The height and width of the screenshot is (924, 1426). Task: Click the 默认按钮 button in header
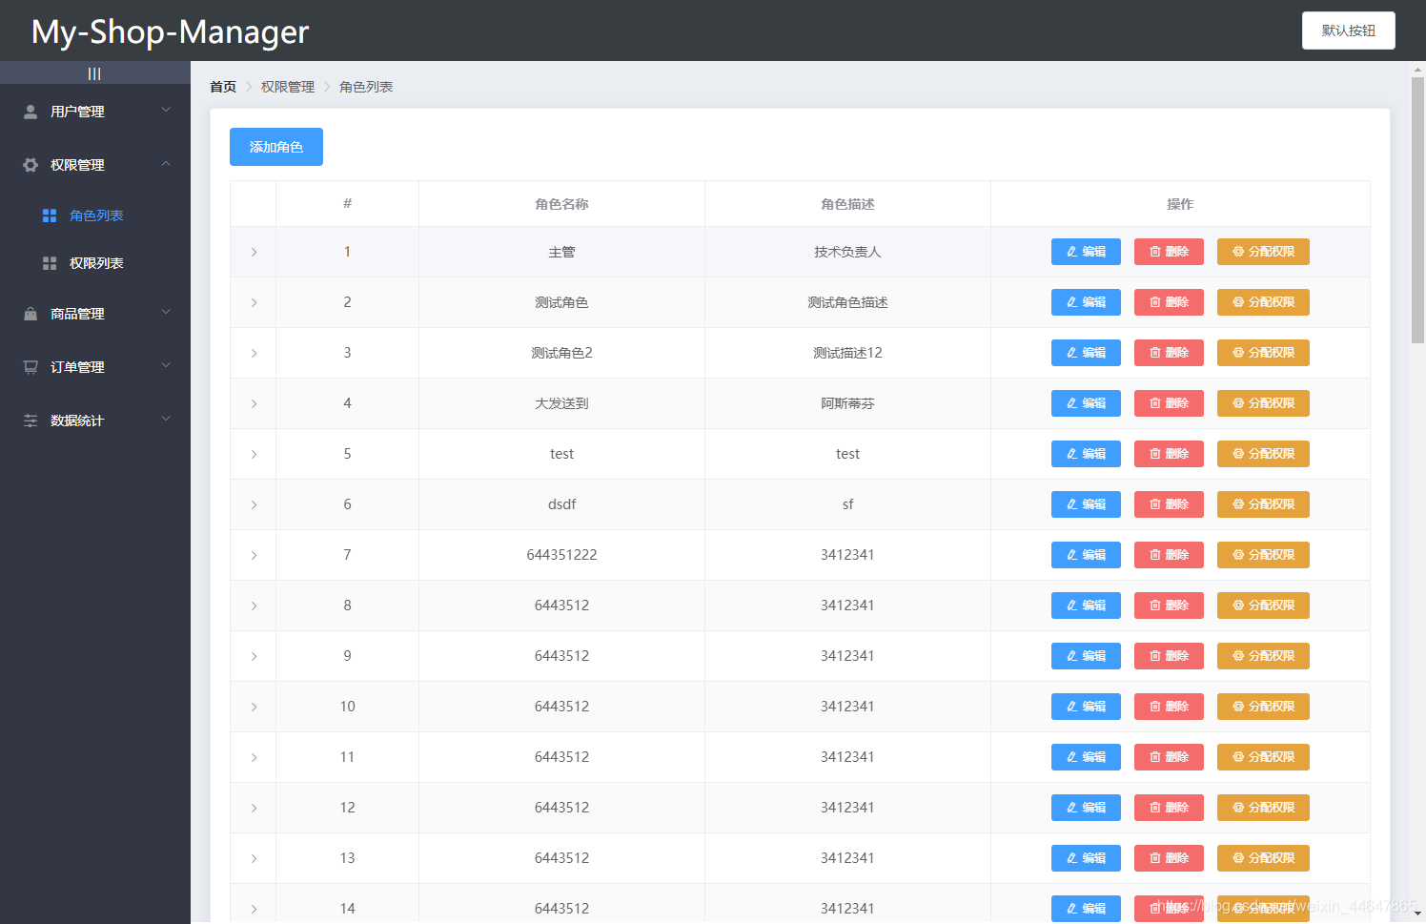[1349, 31]
